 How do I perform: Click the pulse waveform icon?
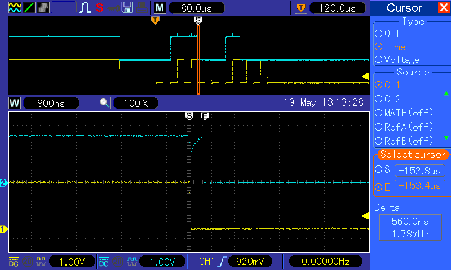(x=85, y=8)
